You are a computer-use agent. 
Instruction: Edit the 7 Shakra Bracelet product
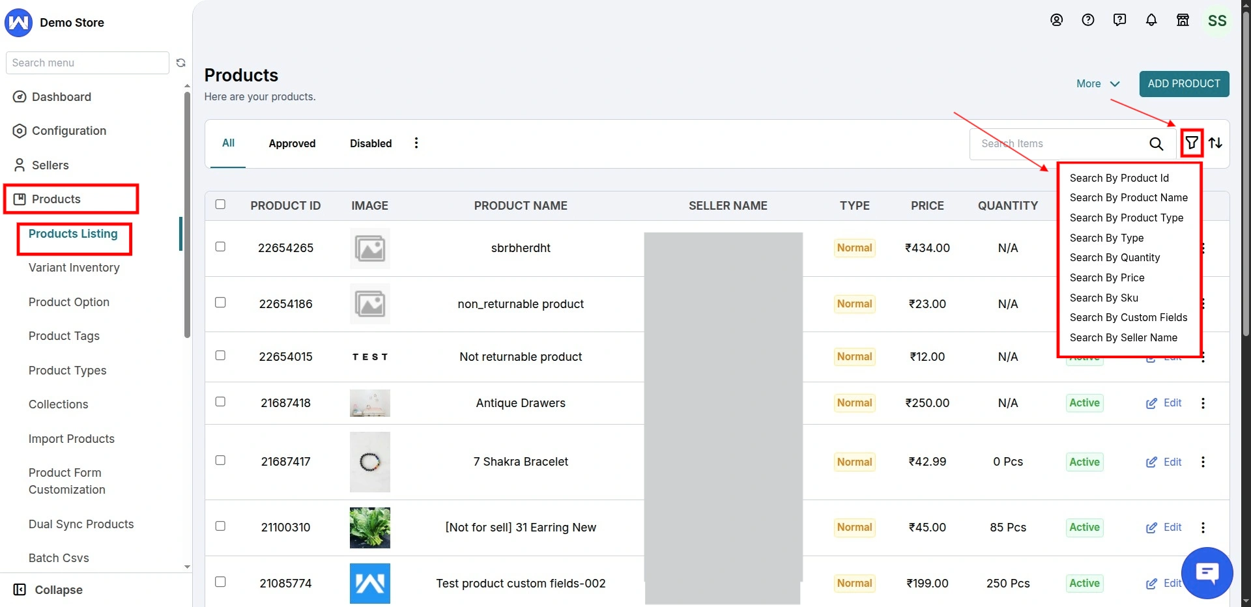(1164, 462)
